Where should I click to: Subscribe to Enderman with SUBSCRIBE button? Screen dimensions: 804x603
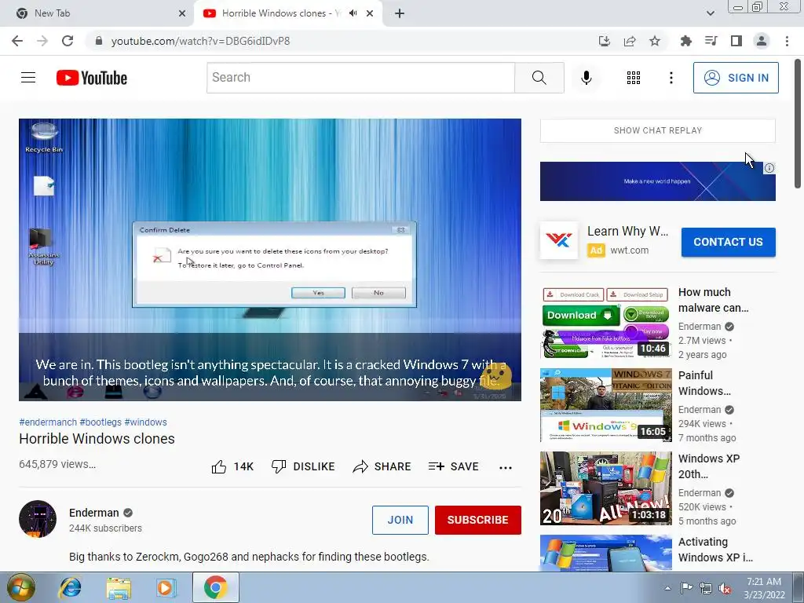478,520
